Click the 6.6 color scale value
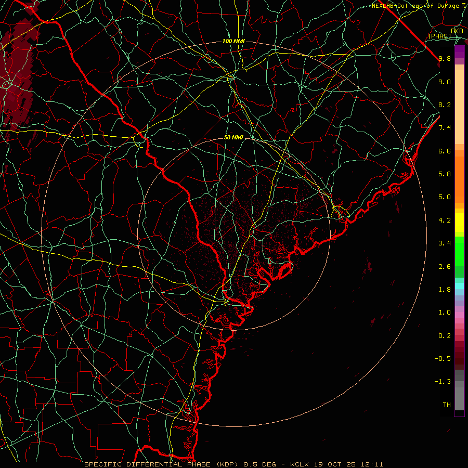Image resolution: width=468 pixels, height=468 pixels. point(445,151)
